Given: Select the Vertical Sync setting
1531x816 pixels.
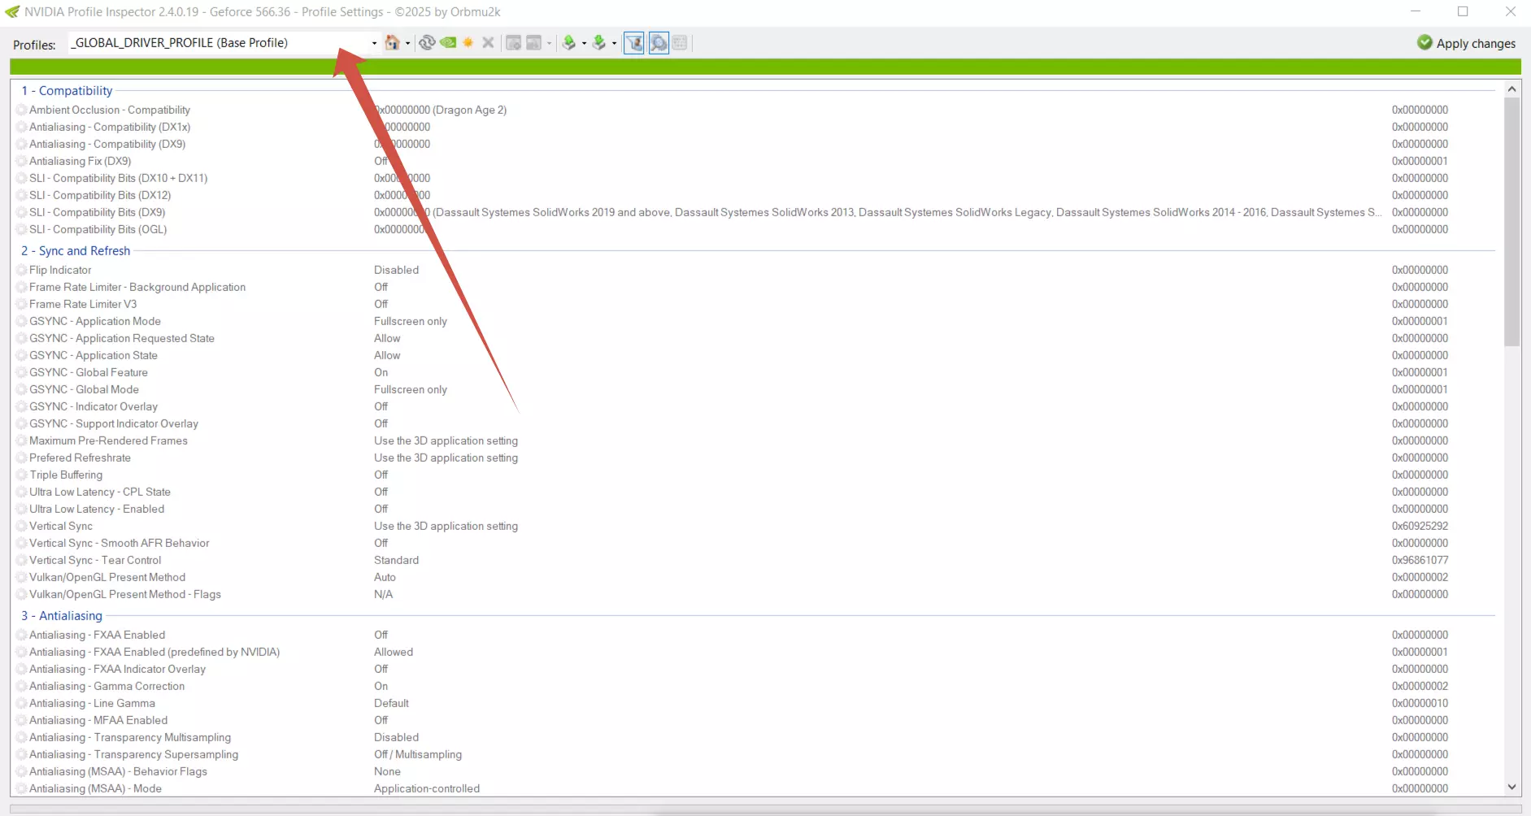Looking at the screenshot, I should [61, 527].
